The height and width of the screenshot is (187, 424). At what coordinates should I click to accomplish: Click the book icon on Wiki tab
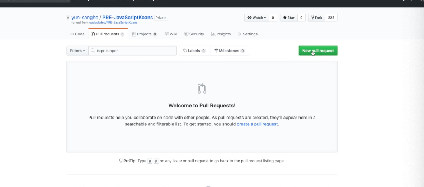(166, 34)
